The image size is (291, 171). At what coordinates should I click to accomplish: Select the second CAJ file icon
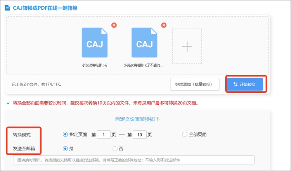tap(144, 43)
